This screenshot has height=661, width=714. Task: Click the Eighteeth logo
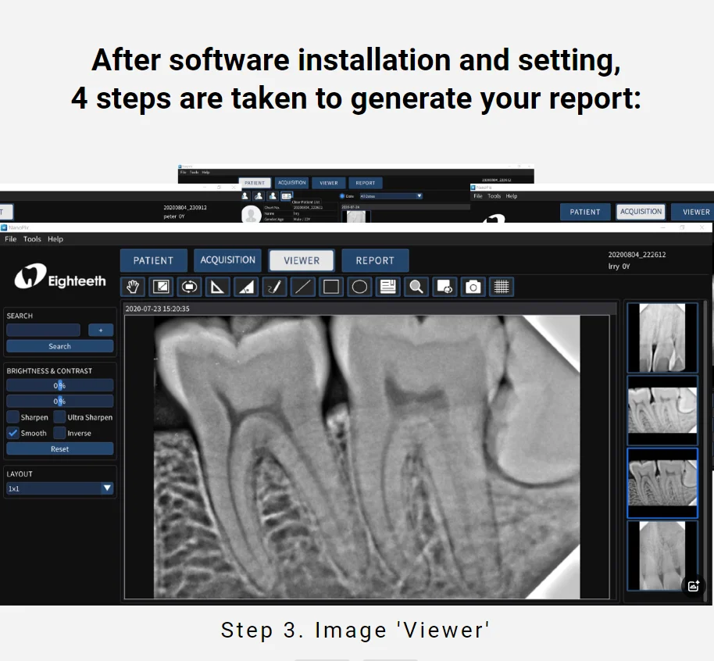click(x=60, y=277)
